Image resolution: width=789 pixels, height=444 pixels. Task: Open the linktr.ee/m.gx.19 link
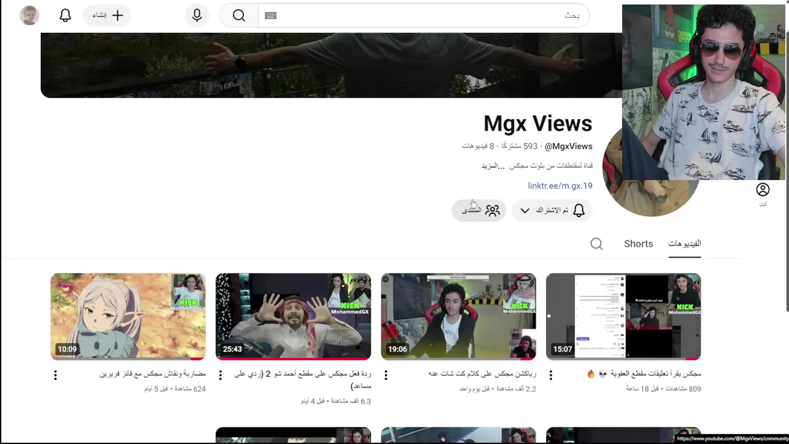pos(560,186)
